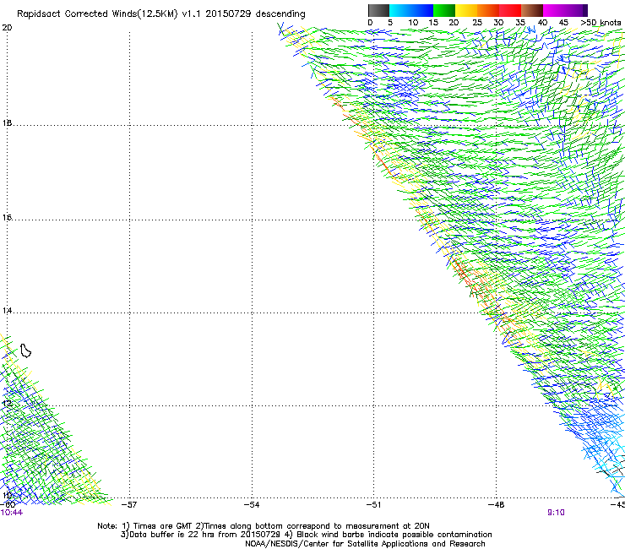This screenshot has width=625, height=549.
Task: Click the longitude label -51
Action: coord(374,505)
